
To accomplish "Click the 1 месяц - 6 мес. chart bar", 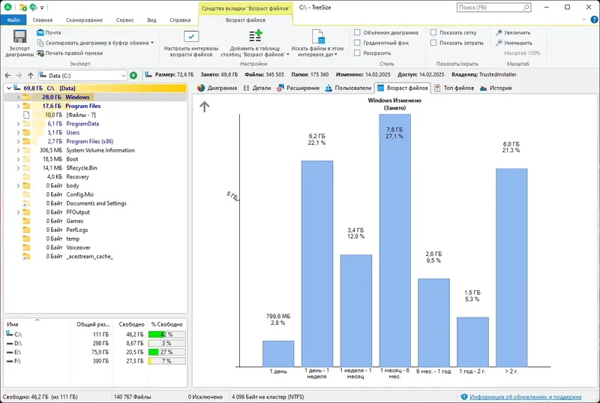I will tap(395, 240).
